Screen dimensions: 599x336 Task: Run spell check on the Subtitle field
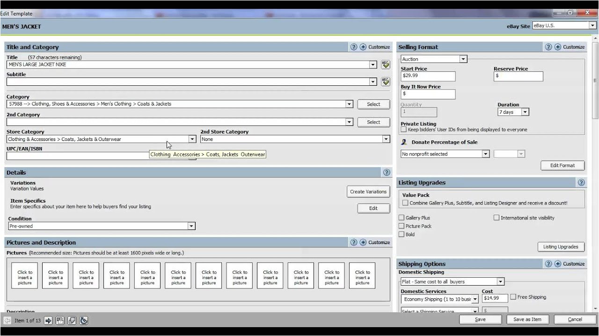pos(385,82)
